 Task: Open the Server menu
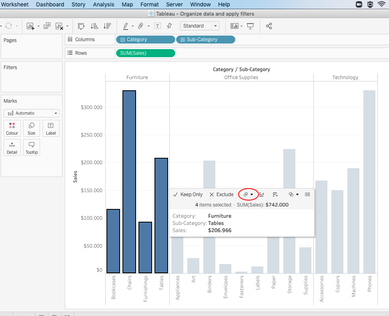click(x=174, y=4)
